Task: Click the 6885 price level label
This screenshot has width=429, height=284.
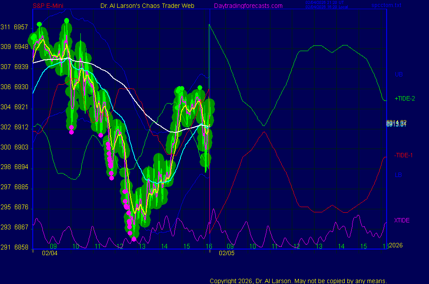Action: pos(21,187)
